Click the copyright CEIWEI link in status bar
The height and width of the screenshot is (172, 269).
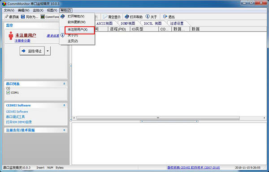click(194, 168)
